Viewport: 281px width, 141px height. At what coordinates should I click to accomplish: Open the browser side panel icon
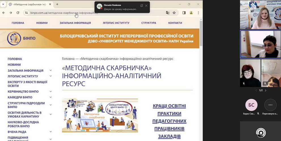pos(184,13)
